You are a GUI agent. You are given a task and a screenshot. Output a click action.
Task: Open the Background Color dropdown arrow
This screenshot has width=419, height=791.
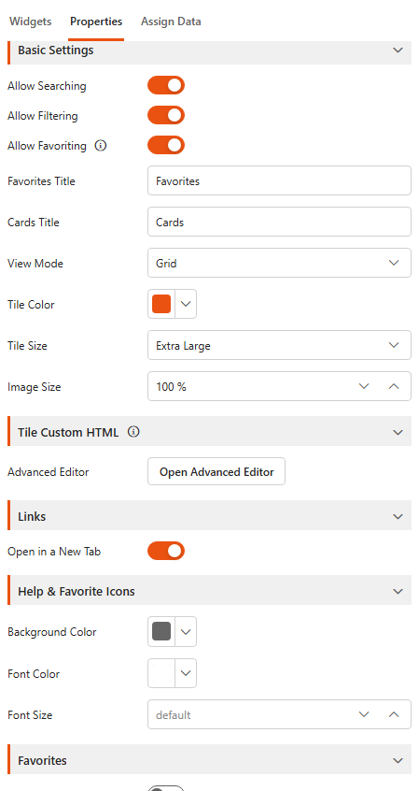(x=186, y=632)
